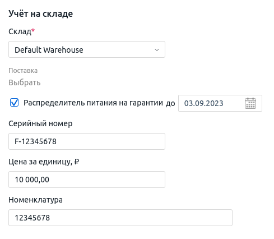Click the Номенклатура input with 12345678
Screen dimensions: 274x239
[x=120, y=218]
